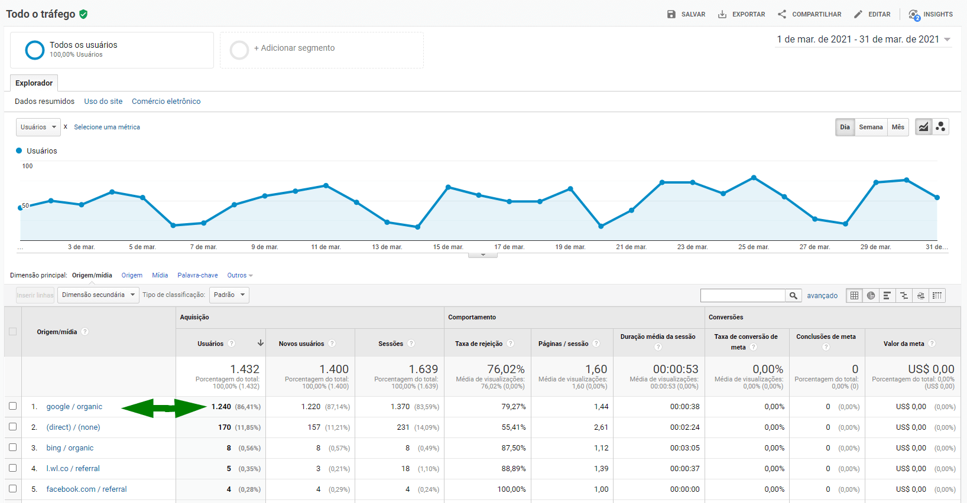Open the facebook.com / referral link
The image size is (967, 503).
(86, 489)
